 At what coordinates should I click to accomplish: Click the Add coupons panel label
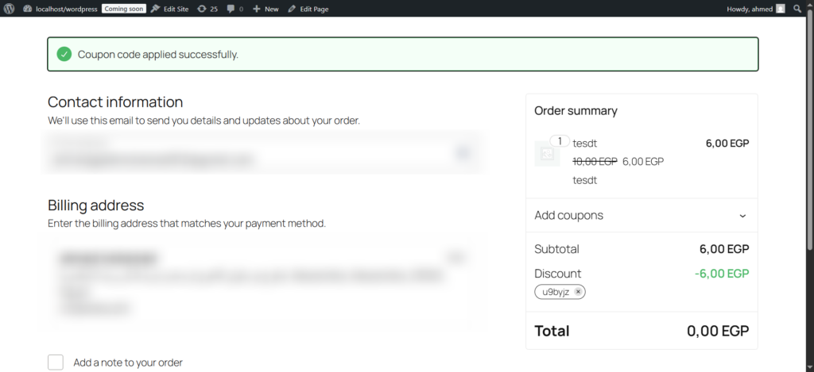[x=568, y=216]
